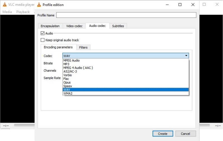Image resolution: width=223 pixels, height=141 pixels.
Task: Uncheck the Audio checkbox
Action: [x=43, y=33]
